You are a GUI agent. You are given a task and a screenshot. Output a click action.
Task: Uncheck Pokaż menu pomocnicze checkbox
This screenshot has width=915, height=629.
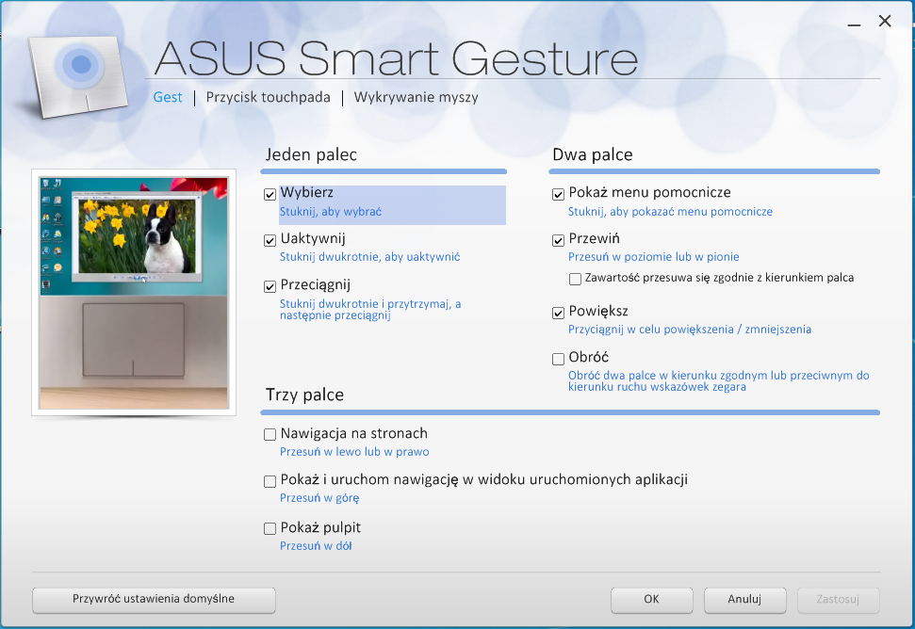pos(558,194)
